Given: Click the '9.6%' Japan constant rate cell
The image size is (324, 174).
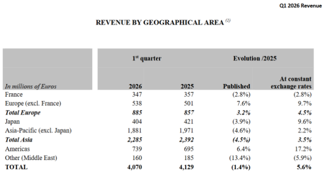Looking at the screenshot, I should coord(305,121).
